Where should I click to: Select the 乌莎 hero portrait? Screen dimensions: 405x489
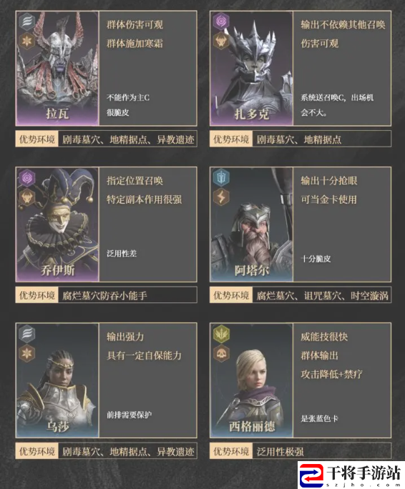(57, 380)
